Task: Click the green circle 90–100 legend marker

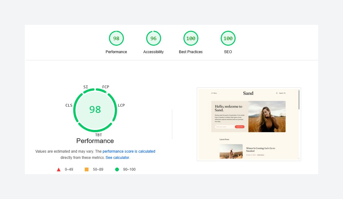Action: click(117, 169)
